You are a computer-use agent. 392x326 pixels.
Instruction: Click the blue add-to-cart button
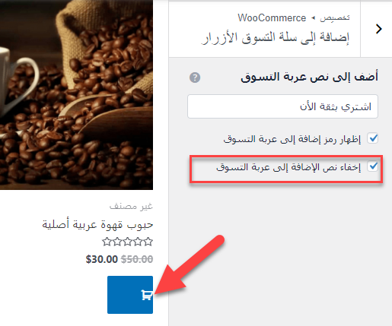pos(130,295)
